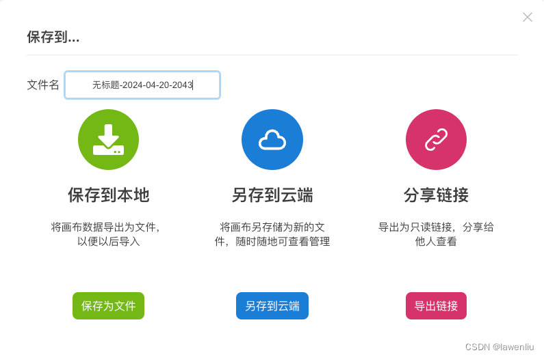544x357 pixels.
Task: Close the 保存到... dialog
Action: coord(528,17)
